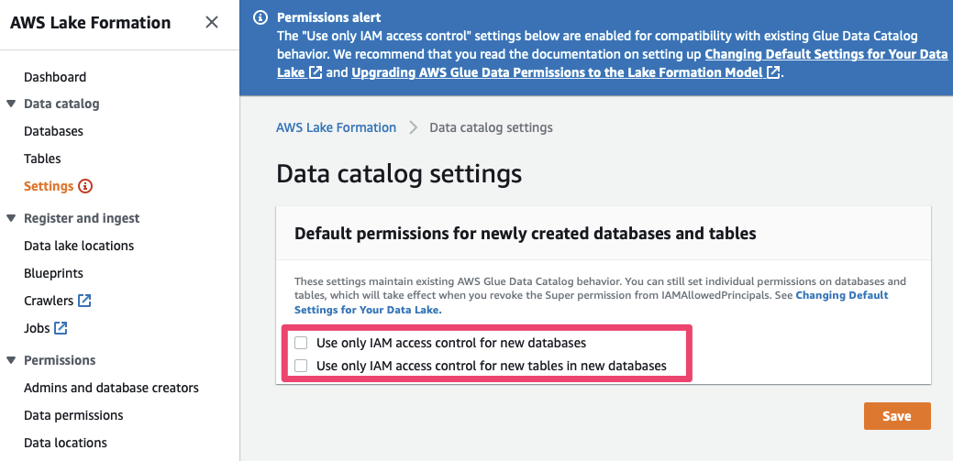Enable IAM access control for new databases

[301, 343]
